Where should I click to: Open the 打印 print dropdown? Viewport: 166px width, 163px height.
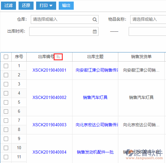point(46,6)
